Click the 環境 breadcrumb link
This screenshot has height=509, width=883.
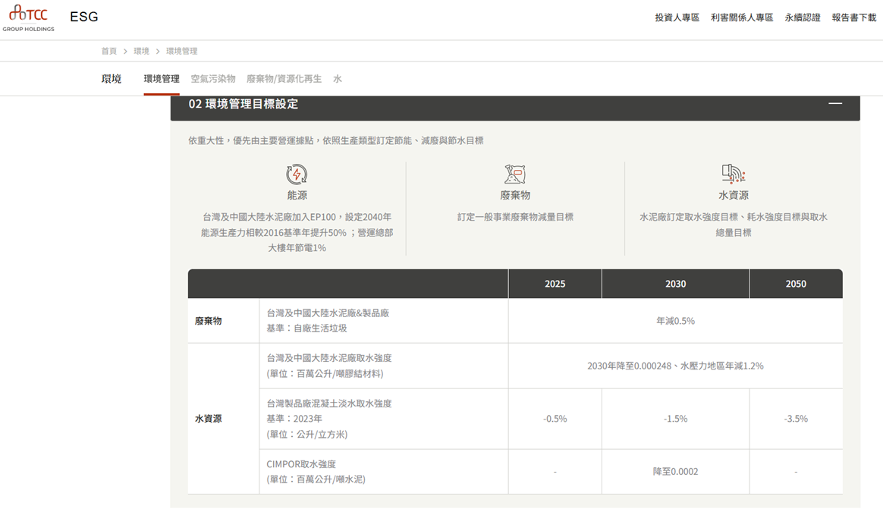click(141, 51)
